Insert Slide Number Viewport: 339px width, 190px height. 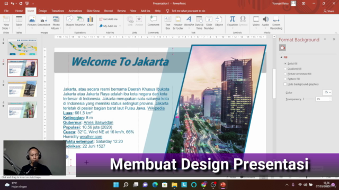[209, 23]
